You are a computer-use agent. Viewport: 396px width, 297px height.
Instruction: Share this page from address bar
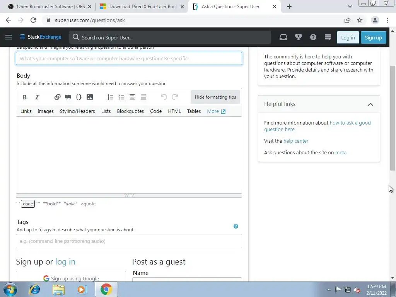[x=347, y=20]
